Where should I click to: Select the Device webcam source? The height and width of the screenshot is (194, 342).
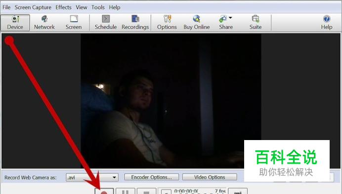[x=15, y=22]
